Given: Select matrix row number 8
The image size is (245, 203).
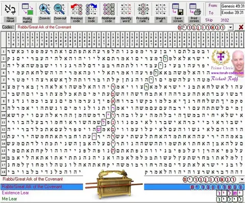Looking at the screenshot, I should point(4,101).
